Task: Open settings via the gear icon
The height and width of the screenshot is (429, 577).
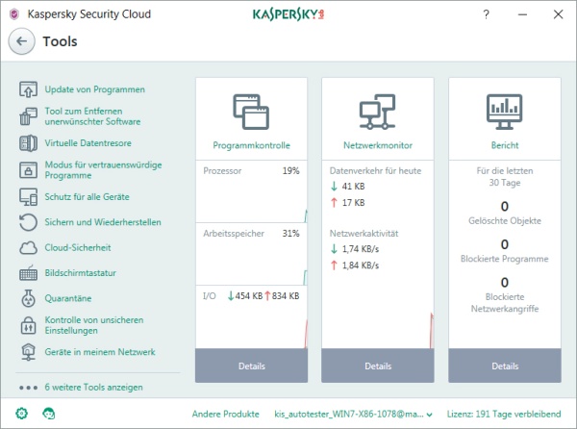Action: (22, 414)
